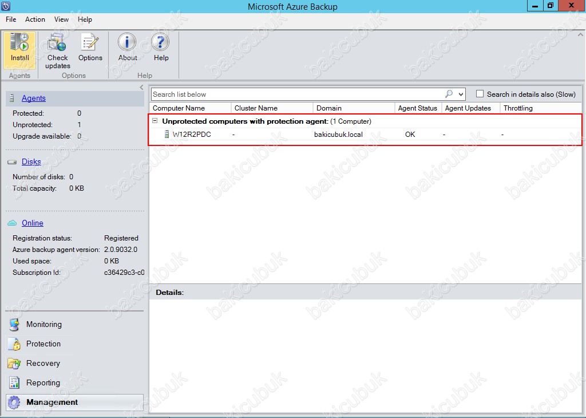Open the Online link
Image resolution: width=586 pixels, height=418 pixels.
(33, 223)
